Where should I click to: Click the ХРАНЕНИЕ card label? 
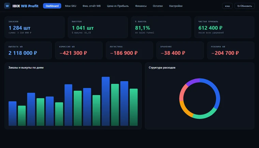pyautogui.click(x=166, y=47)
